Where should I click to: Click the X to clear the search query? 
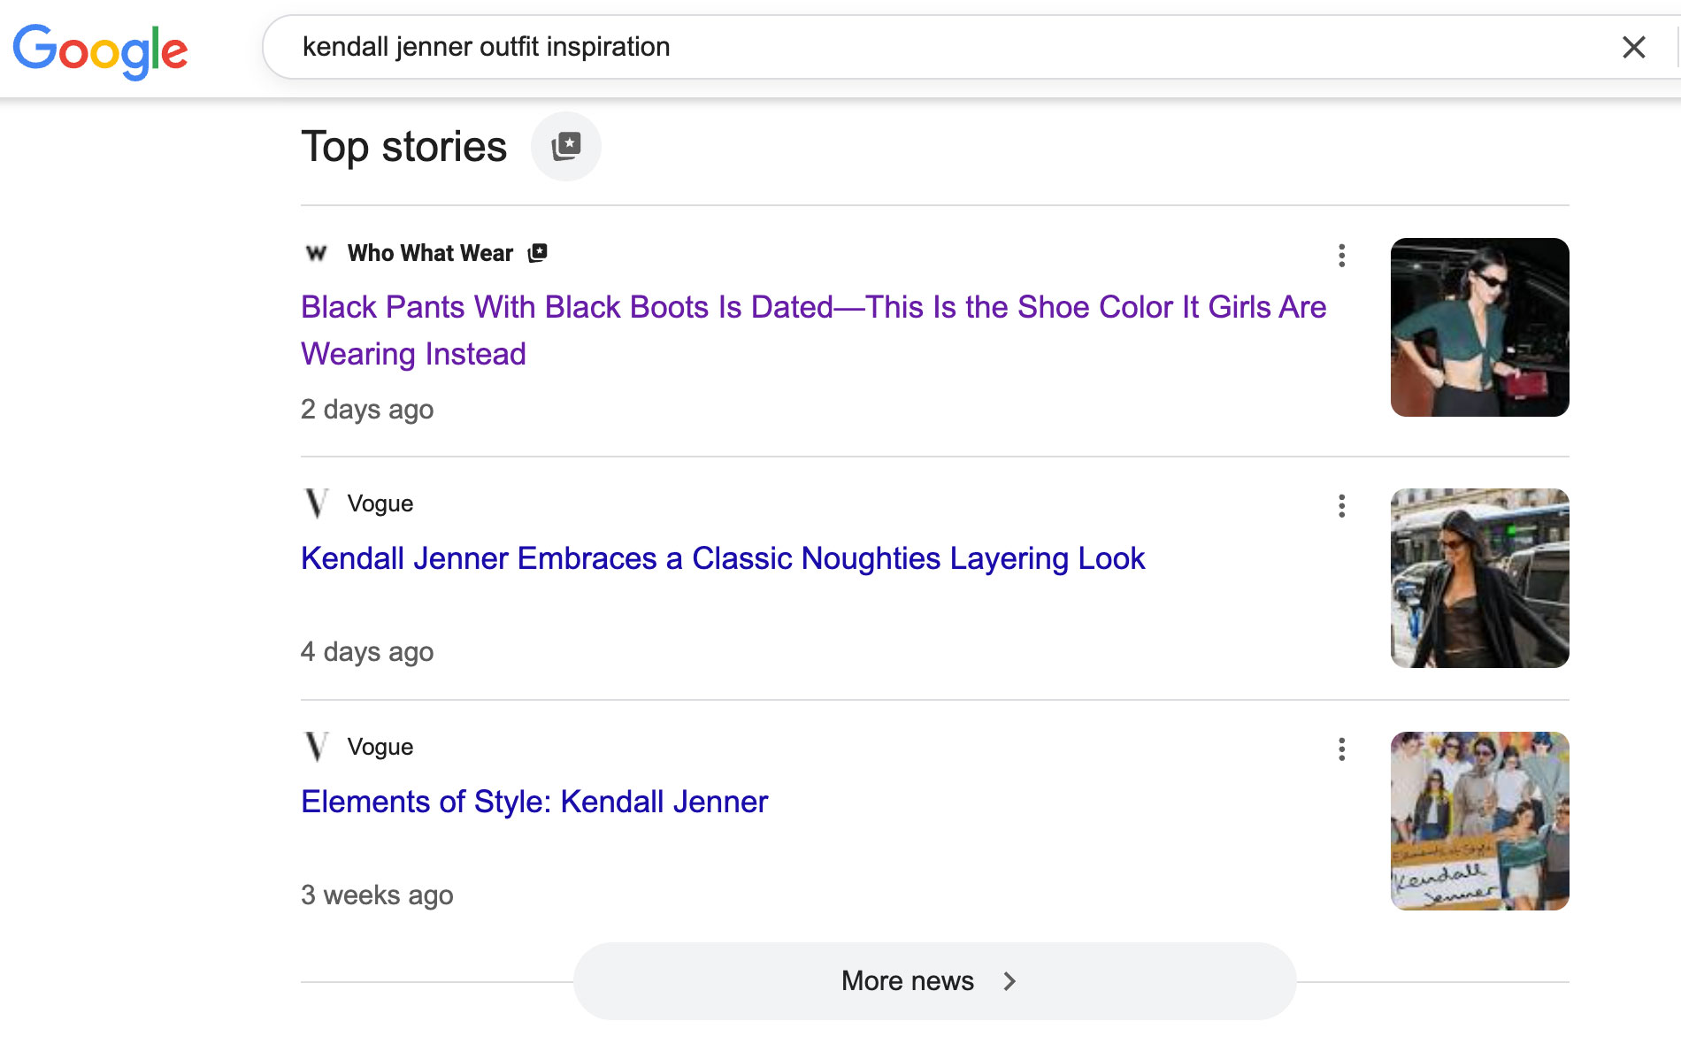pyautogui.click(x=1632, y=47)
